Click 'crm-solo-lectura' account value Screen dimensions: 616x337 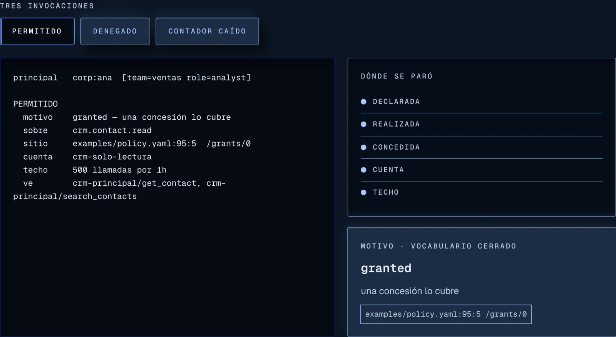pos(112,157)
